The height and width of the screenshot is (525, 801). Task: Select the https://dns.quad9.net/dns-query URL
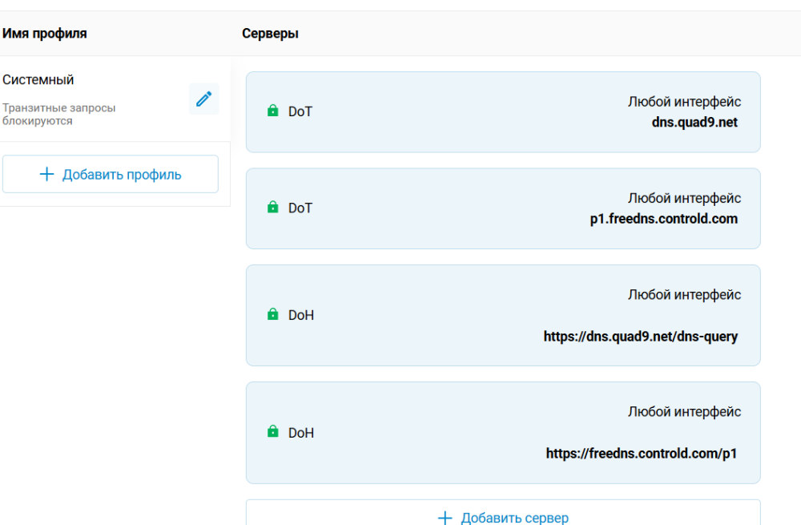coord(640,337)
